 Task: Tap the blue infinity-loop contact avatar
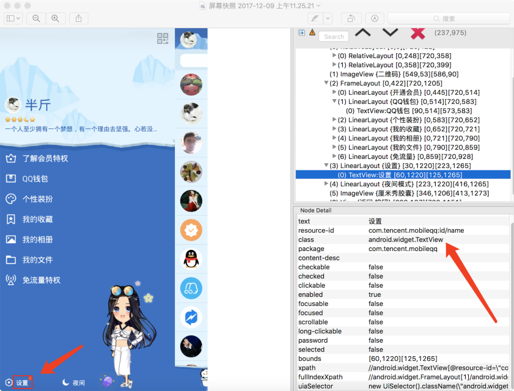pyautogui.click(x=191, y=288)
